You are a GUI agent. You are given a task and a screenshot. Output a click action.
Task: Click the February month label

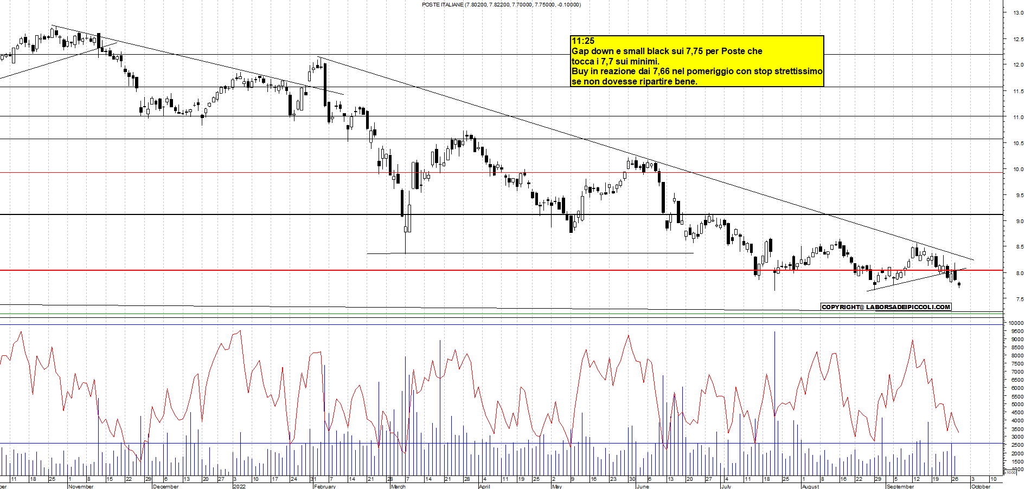pyautogui.click(x=325, y=486)
